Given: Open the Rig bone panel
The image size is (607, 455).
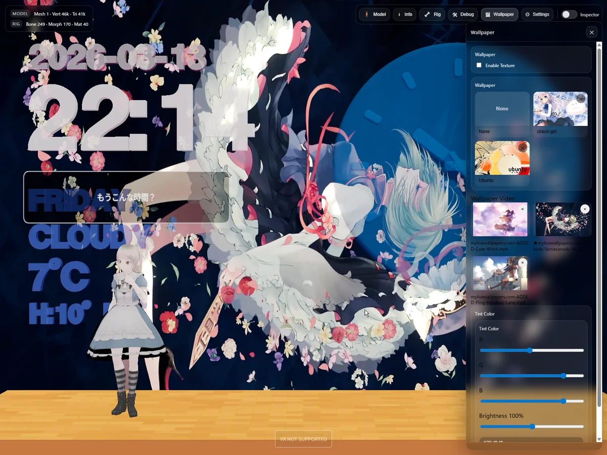Looking at the screenshot, I should coord(432,15).
